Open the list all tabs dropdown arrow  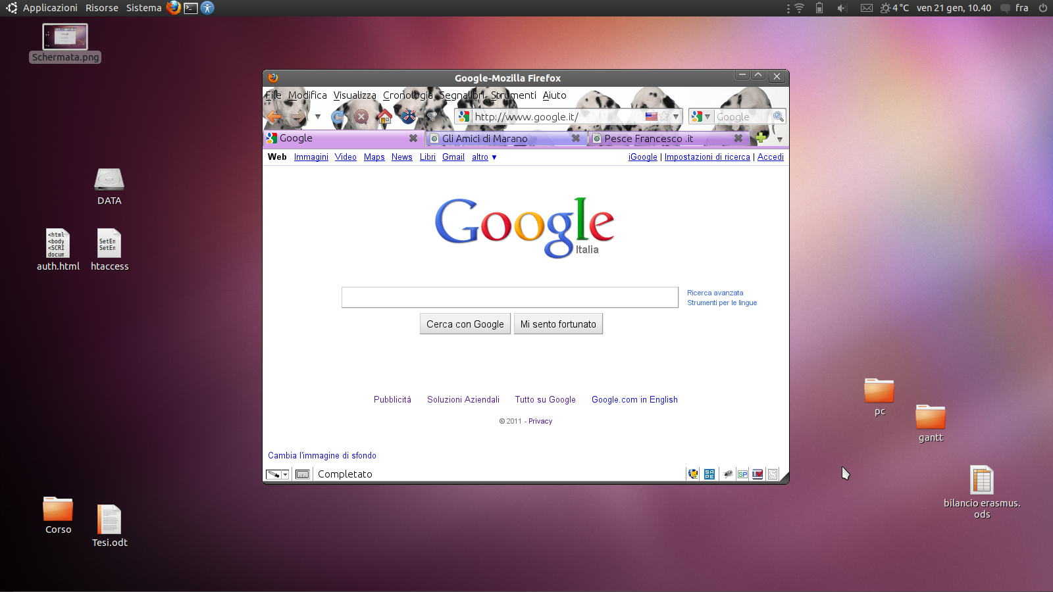coord(780,139)
